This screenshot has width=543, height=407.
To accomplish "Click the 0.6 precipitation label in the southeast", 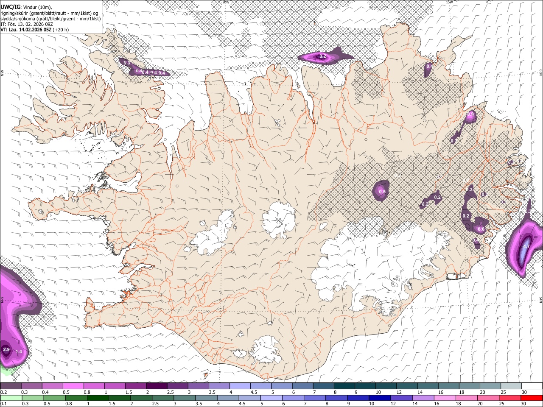I will (x=481, y=229).
